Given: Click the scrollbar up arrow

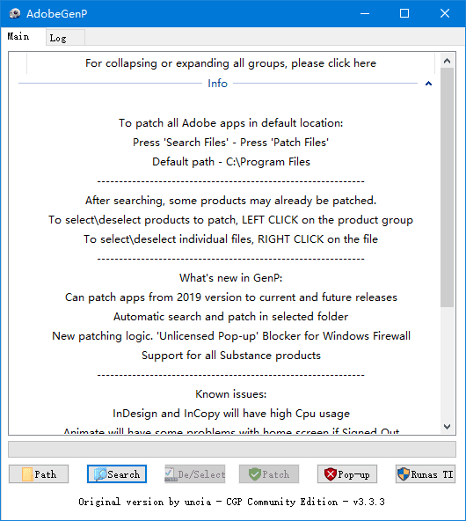Looking at the screenshot, I should [x=447, y=61].
